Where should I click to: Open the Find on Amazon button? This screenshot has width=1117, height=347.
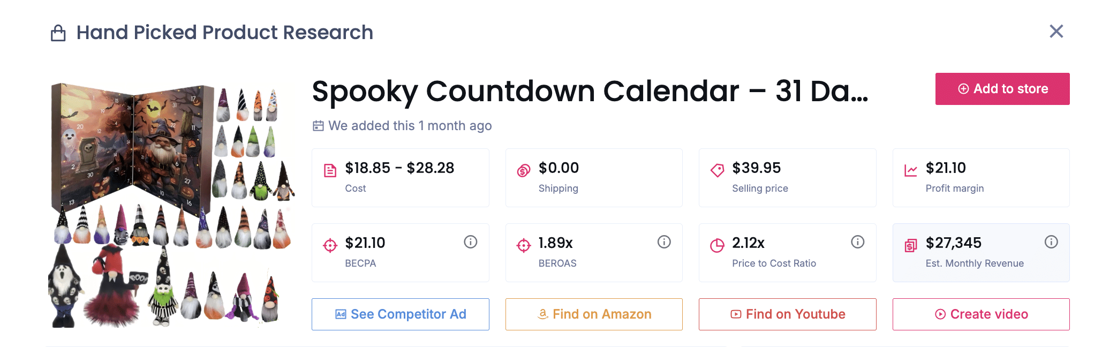(x=594, y=314)
